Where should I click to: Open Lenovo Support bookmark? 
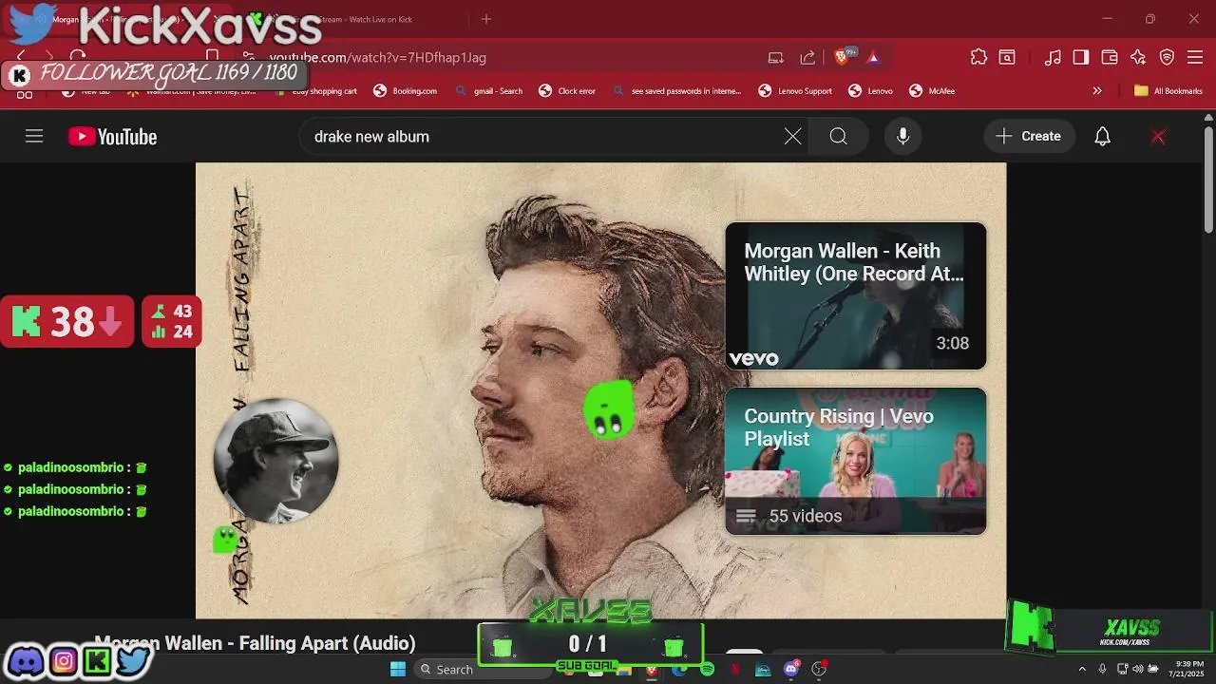point(795,91)
